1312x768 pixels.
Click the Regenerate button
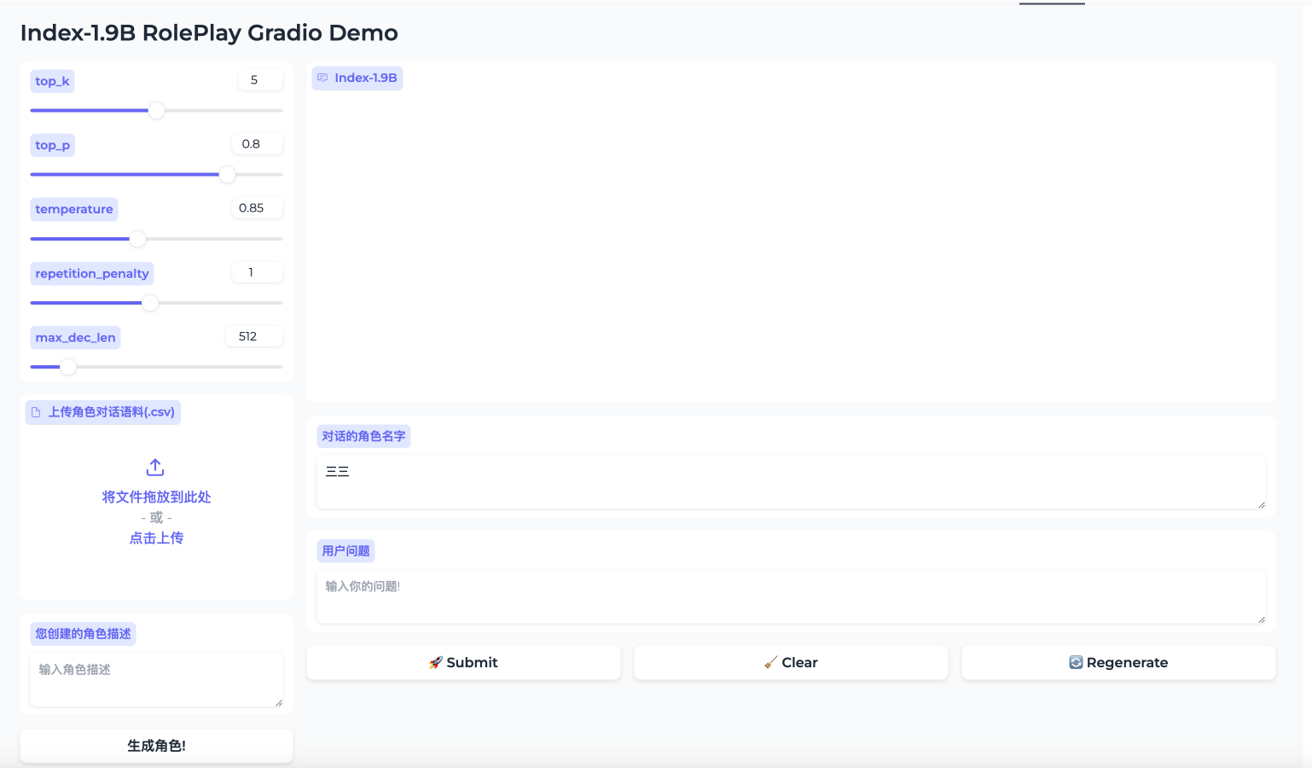(1118, 662)
